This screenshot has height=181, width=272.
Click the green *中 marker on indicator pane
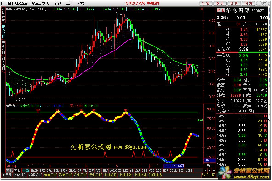coord(200,120)
